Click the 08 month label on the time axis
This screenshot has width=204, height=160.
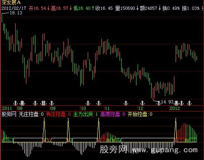[x=20, y=108]
